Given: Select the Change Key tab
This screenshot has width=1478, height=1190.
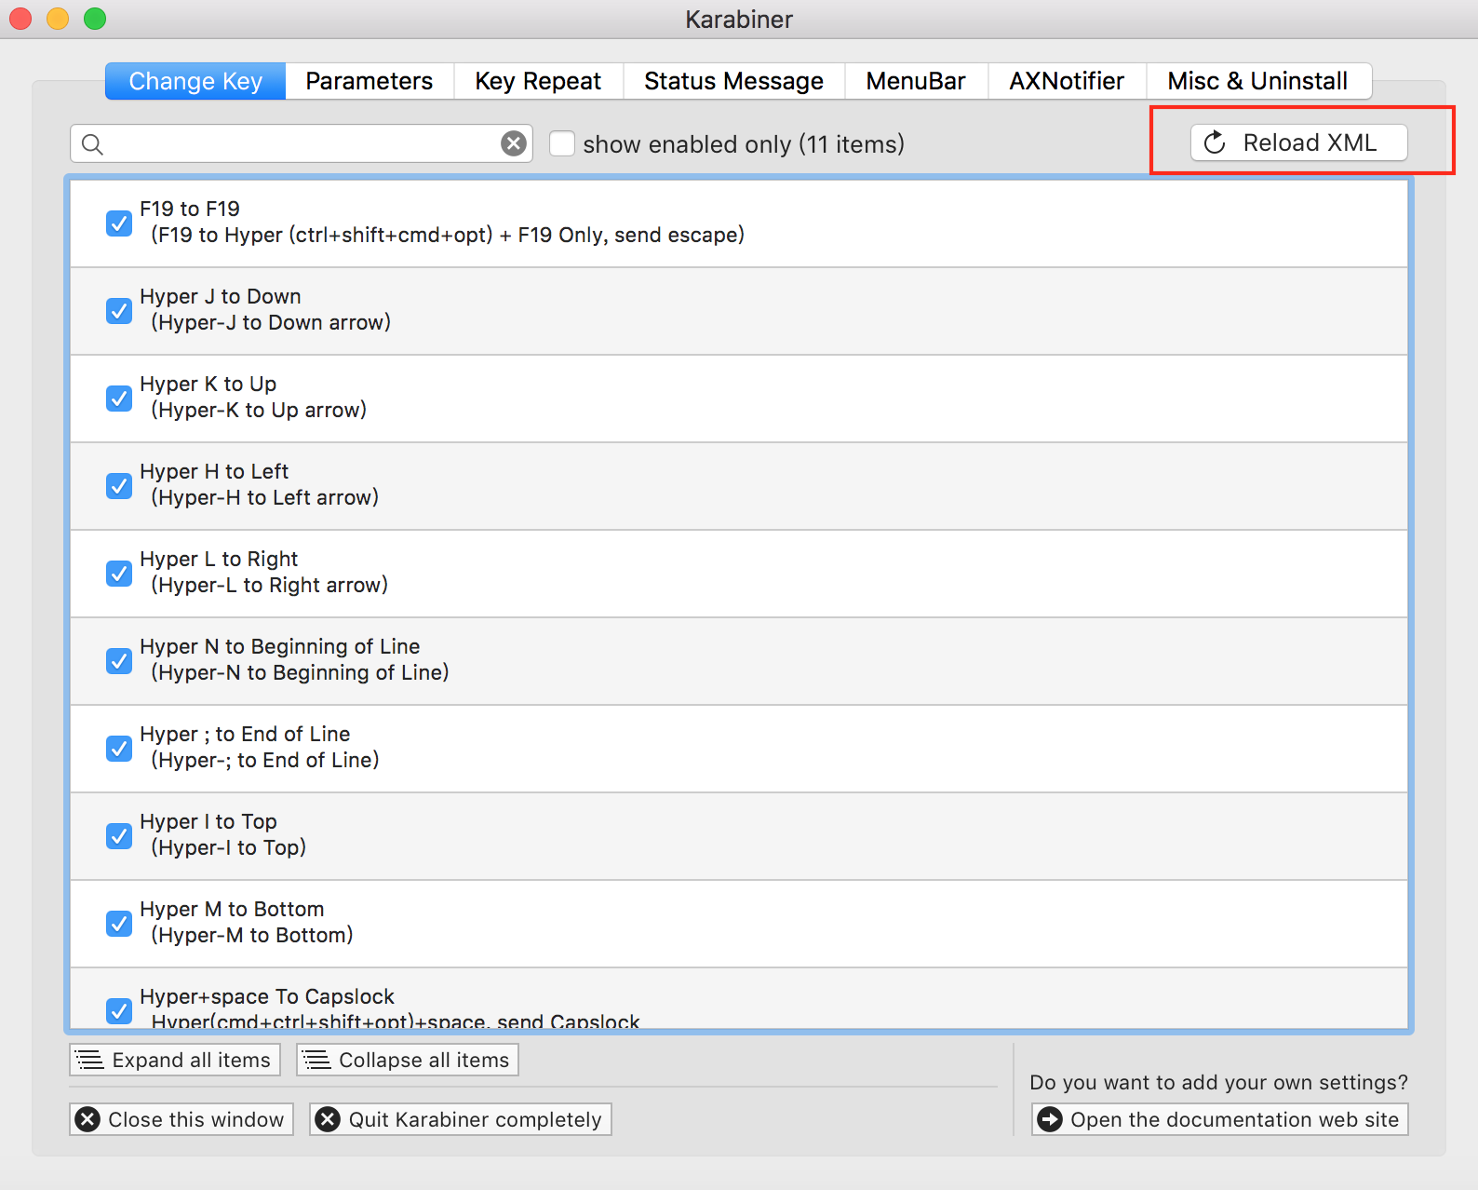Looking at the screenshot, I should (195, 81).
